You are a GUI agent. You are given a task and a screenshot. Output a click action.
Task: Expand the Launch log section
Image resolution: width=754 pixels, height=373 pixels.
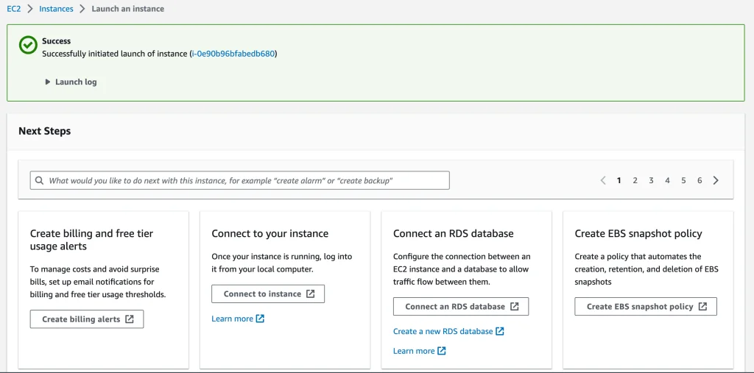(71, 82)
